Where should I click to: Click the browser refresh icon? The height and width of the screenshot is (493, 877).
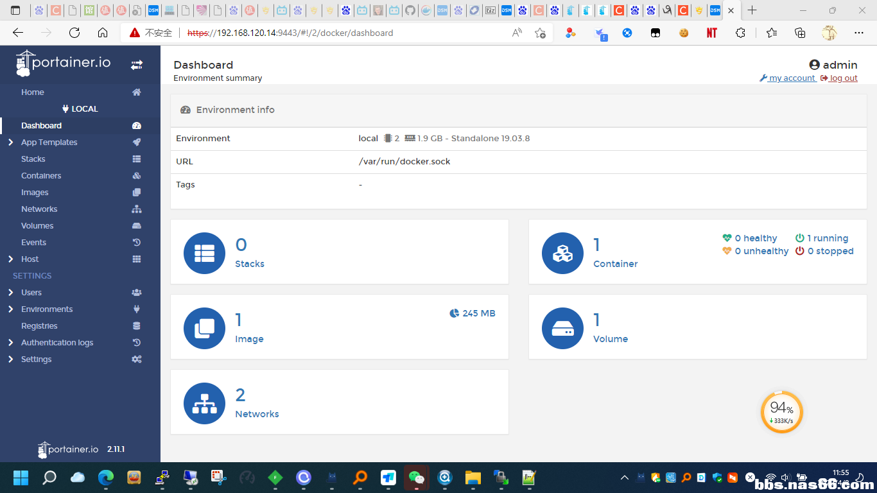point(74,33)
